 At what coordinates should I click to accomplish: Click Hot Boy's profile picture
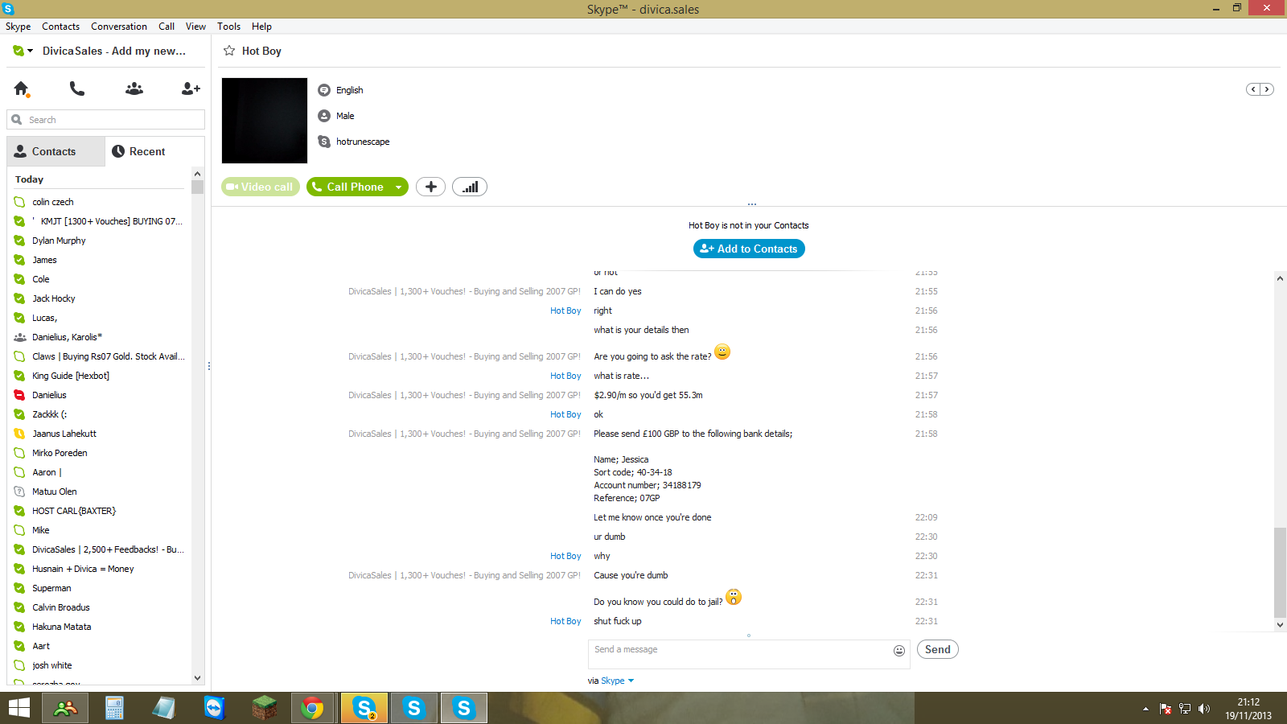pos(265,121)
